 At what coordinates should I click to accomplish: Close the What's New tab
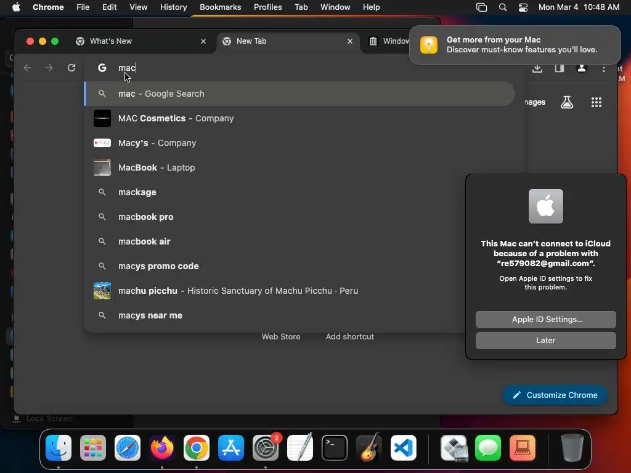click(203, 41)
